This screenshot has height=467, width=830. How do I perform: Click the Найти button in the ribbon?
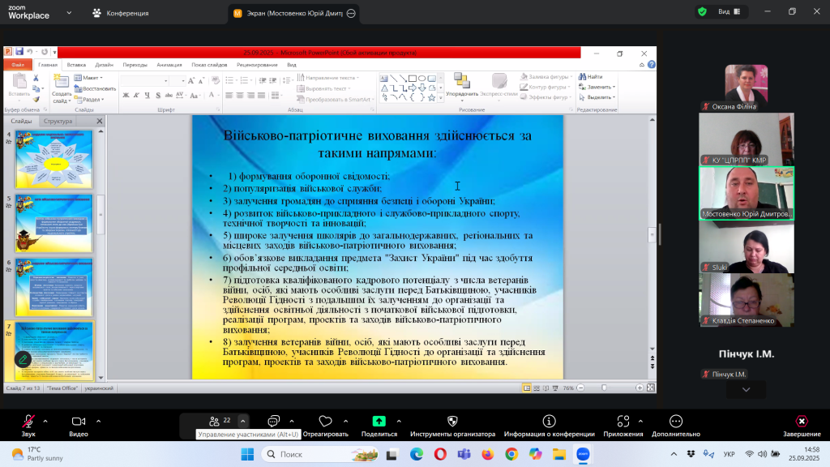coord(594,77)
